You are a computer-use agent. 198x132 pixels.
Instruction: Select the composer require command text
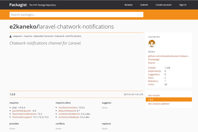click(47, 36)
